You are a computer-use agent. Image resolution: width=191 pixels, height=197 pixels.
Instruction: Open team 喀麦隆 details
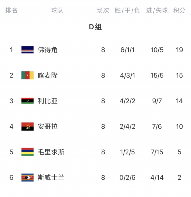coord(48,75)
